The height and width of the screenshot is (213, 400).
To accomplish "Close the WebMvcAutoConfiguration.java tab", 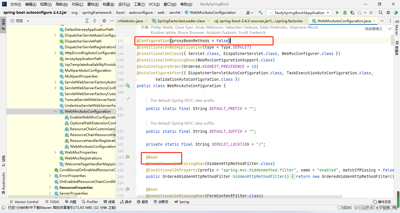I will (374, 21).
